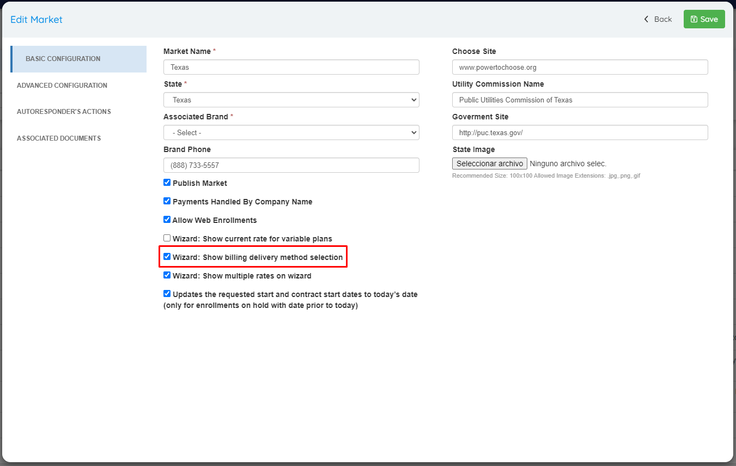Click the Ninguno archivo selec. text
736x466 pixels.
point(568,164)
